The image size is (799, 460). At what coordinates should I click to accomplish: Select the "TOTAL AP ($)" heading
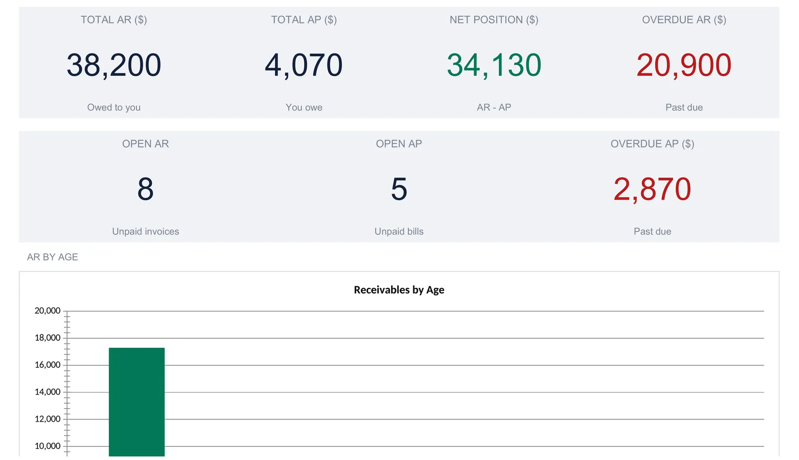tap(304, 20)
